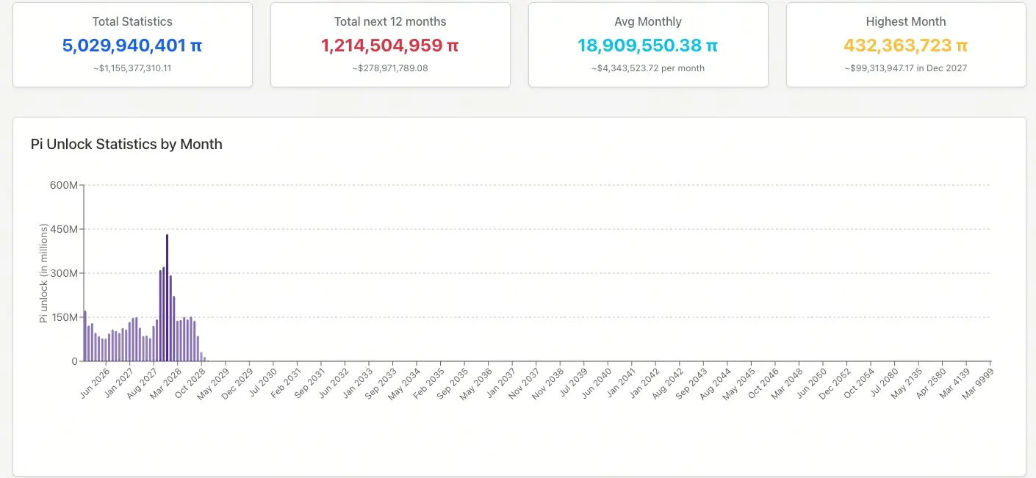Select the ~$99,313,947.17 in Dec 2027 text

(906, 68)
